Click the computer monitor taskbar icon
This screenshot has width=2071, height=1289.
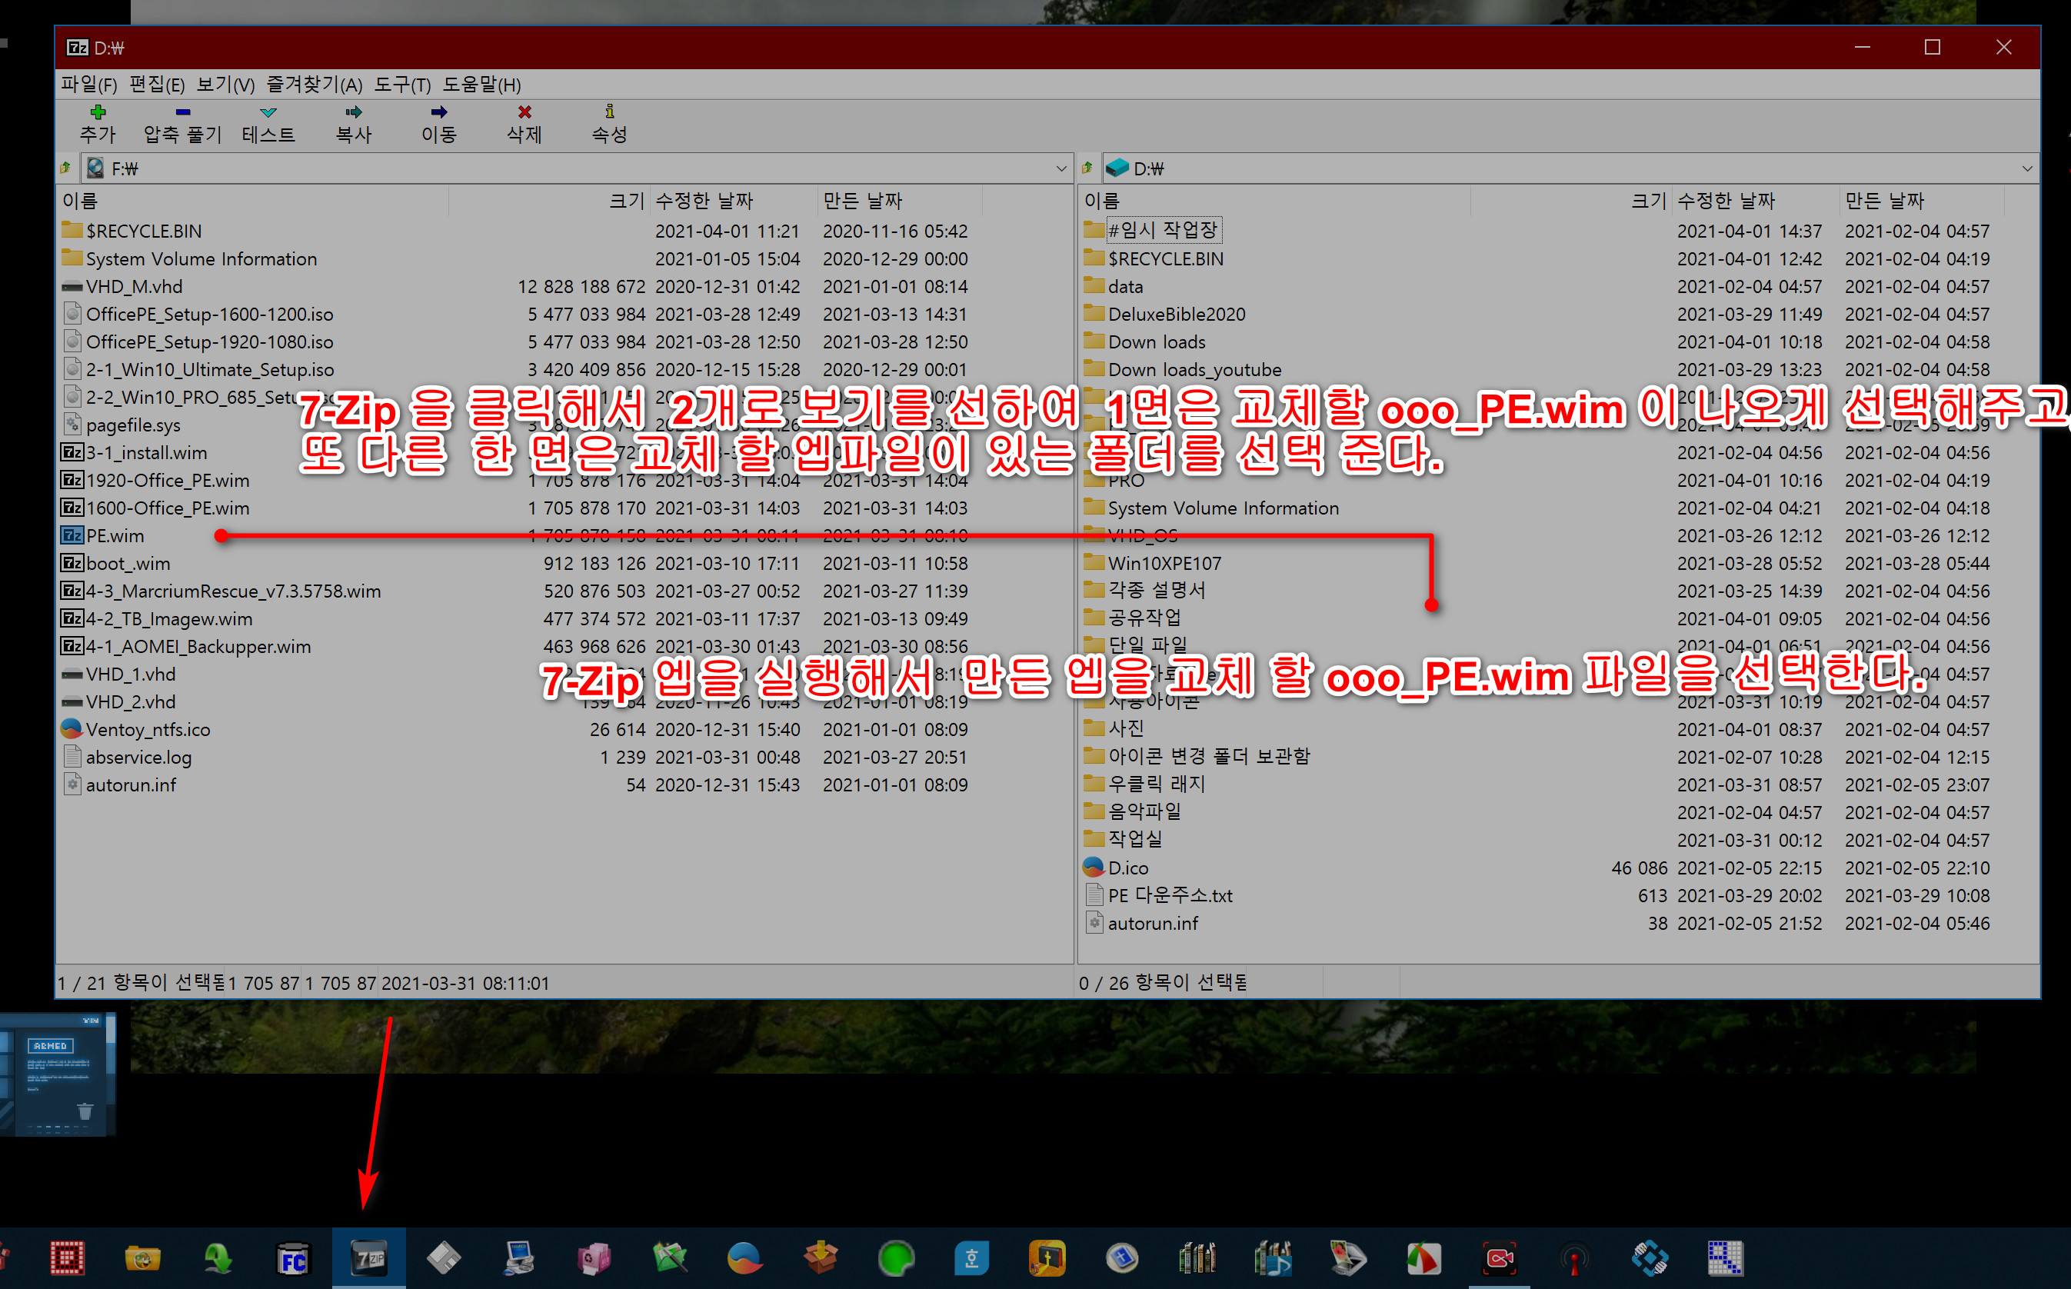pyautogui.click(x=519, y=1258)
